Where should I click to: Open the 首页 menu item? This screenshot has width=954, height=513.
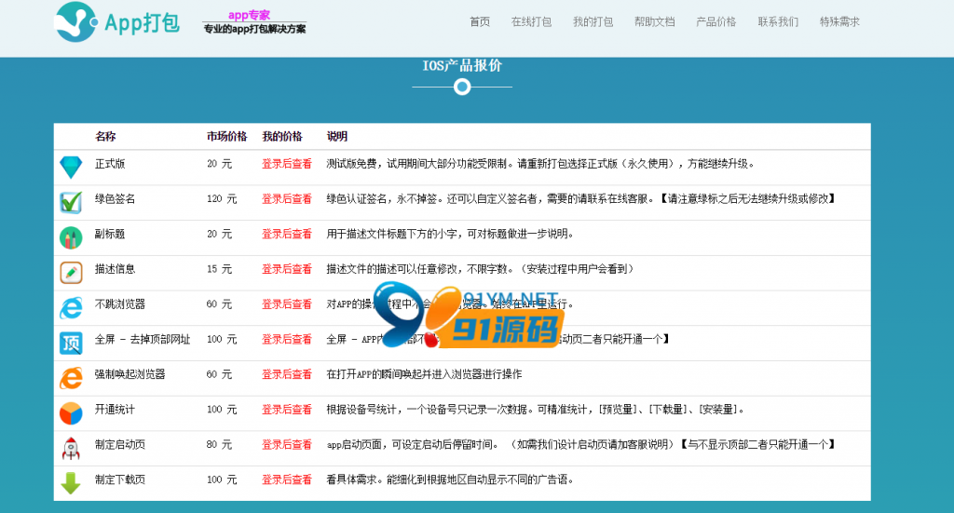click(x=480, y=22)
